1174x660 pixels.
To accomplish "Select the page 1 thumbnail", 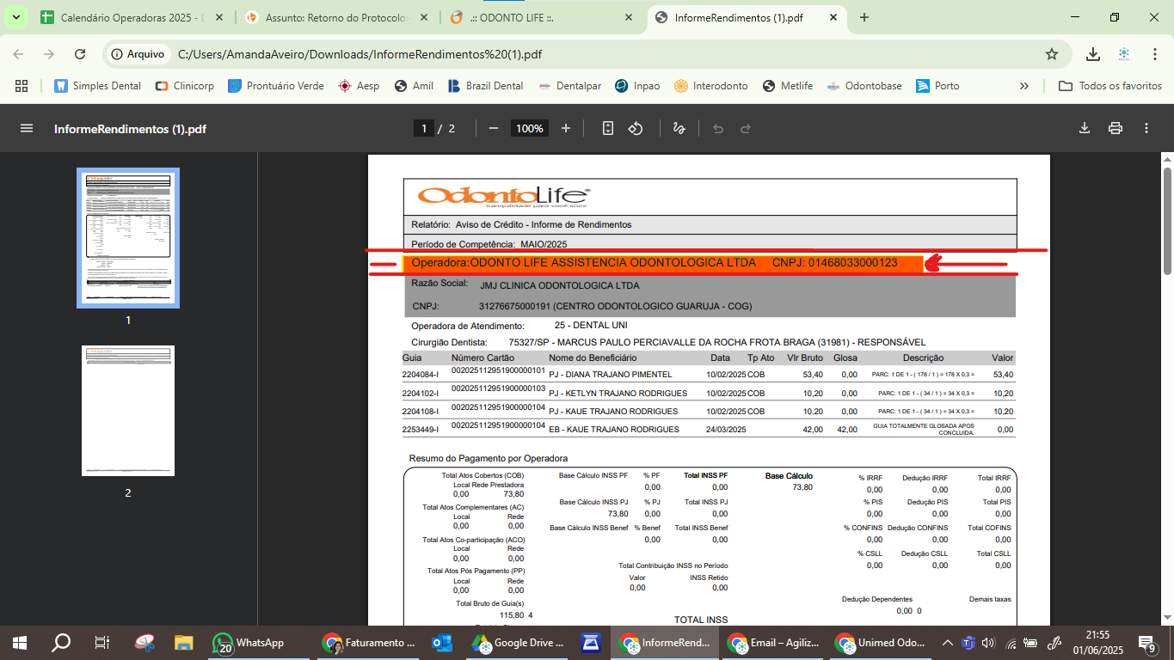I will point(128,237).
